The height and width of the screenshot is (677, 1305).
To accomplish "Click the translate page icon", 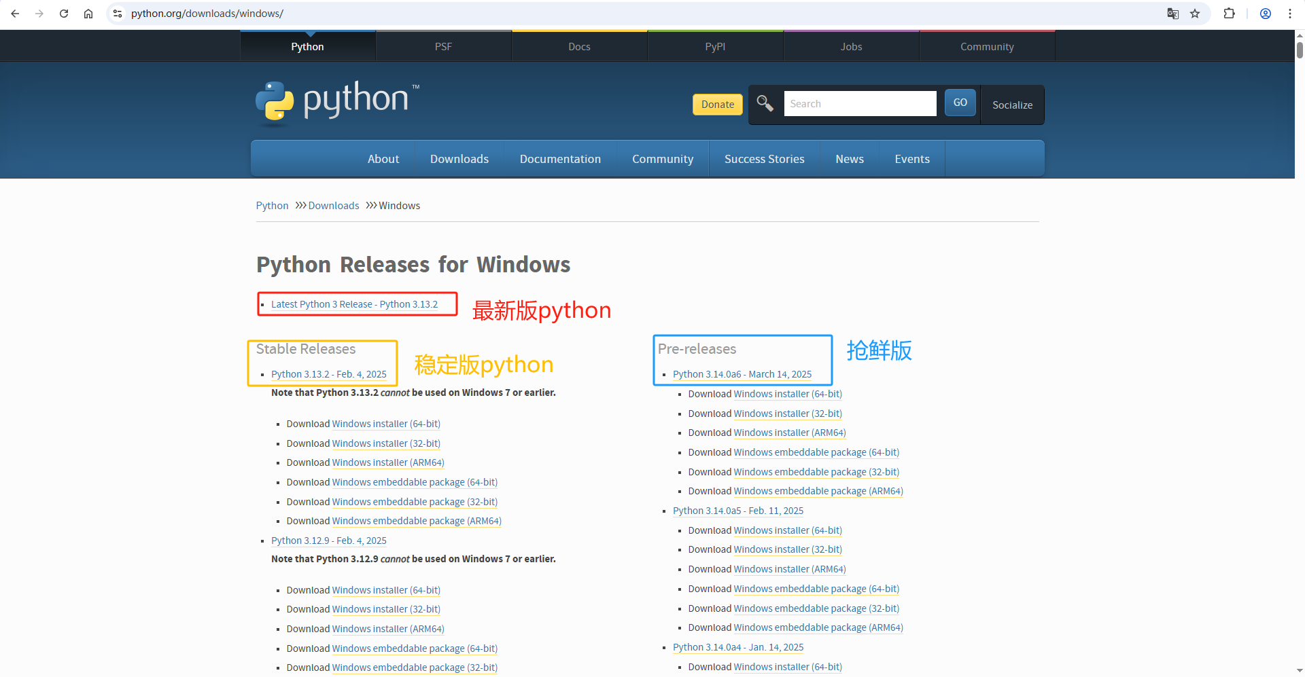I will tap(1172, 14).
